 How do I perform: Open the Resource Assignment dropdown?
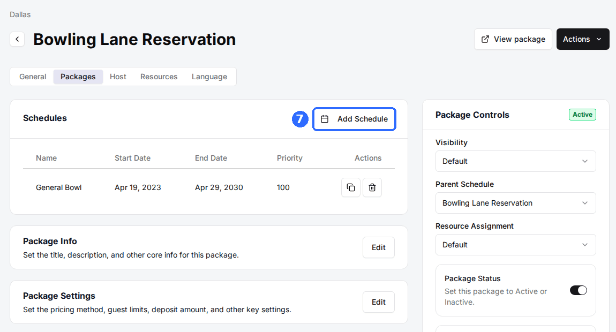click(x=515, y=245)
